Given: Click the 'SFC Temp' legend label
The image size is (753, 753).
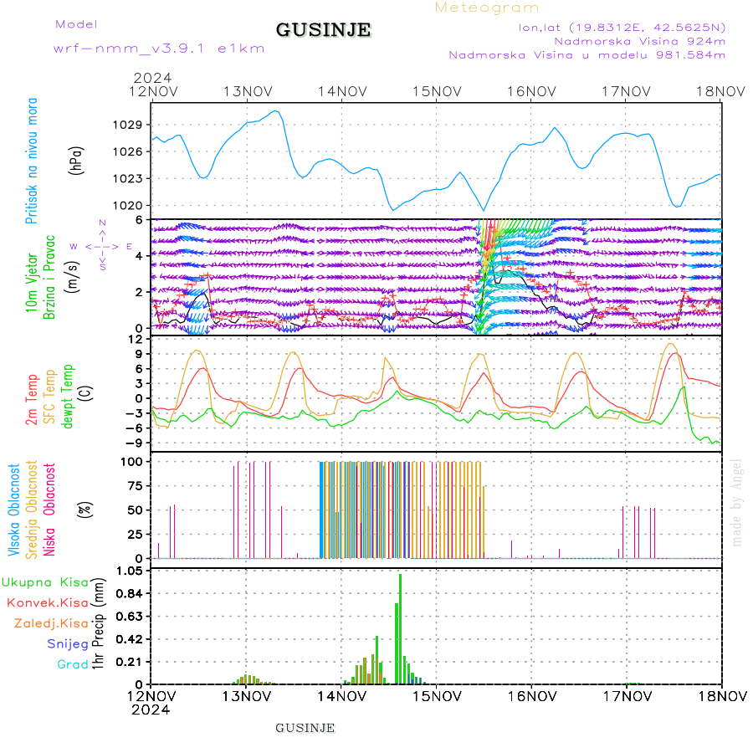Looking at the screenshot, I should (x=49, y=397).
